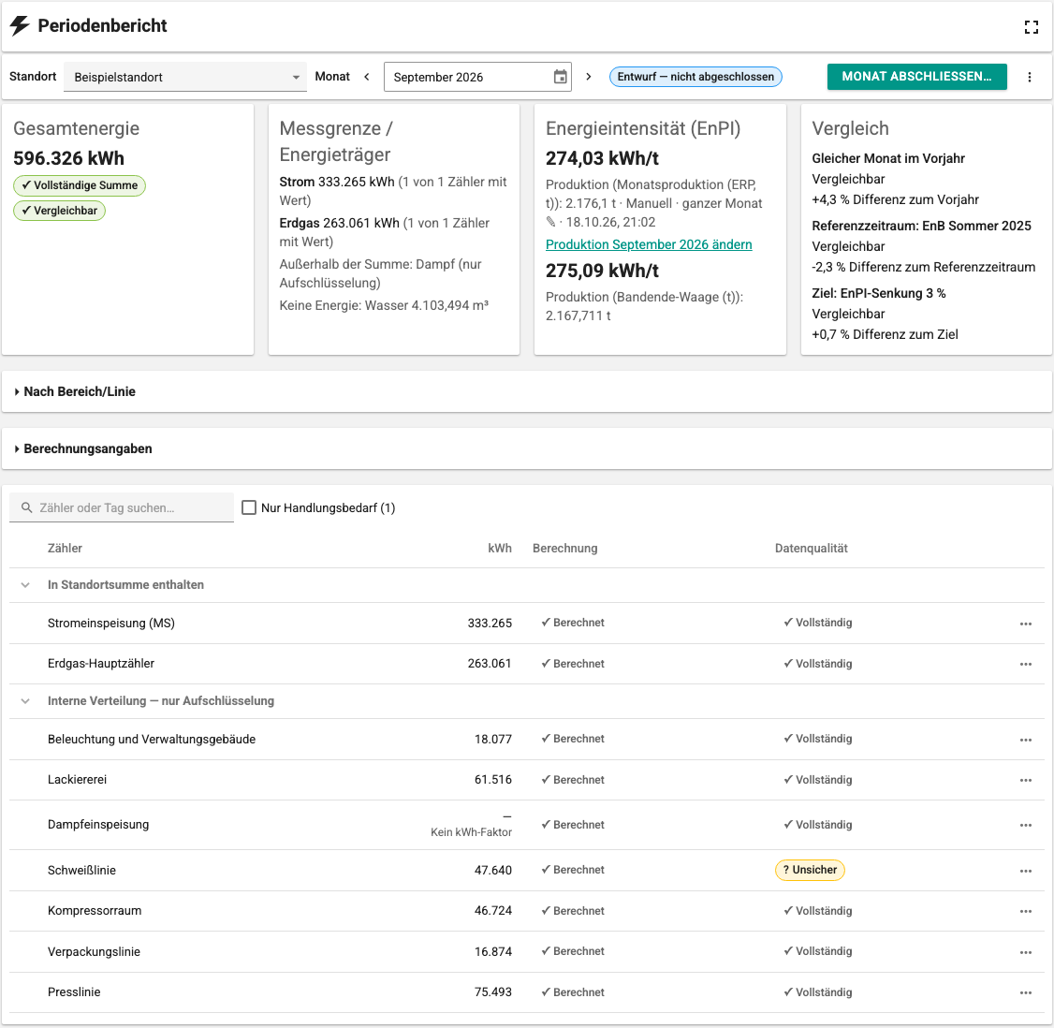Open the Standort dropdown Beispielstandort
This screenshot has width=1054, height=1028.
coord(185,77)
